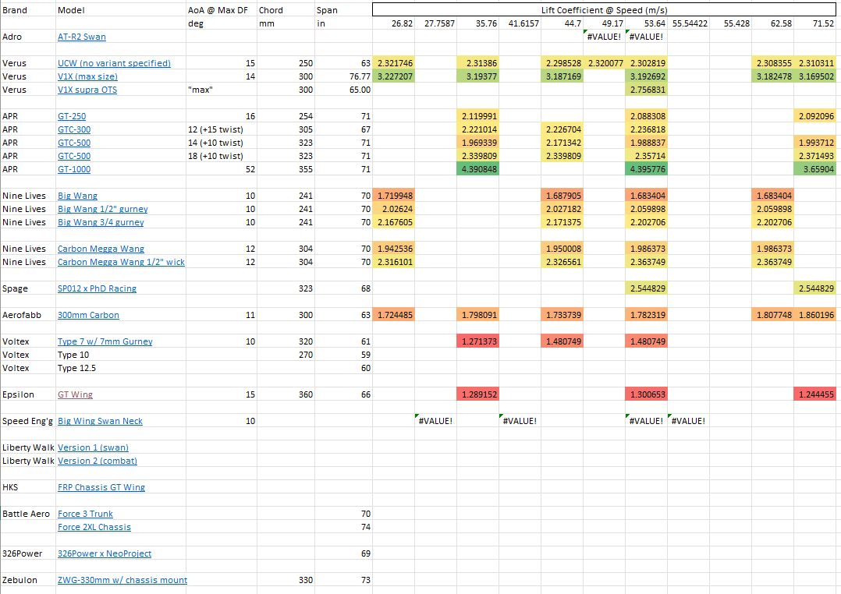Open the Big Wing Swan Neck link

[x=101, y=421]
